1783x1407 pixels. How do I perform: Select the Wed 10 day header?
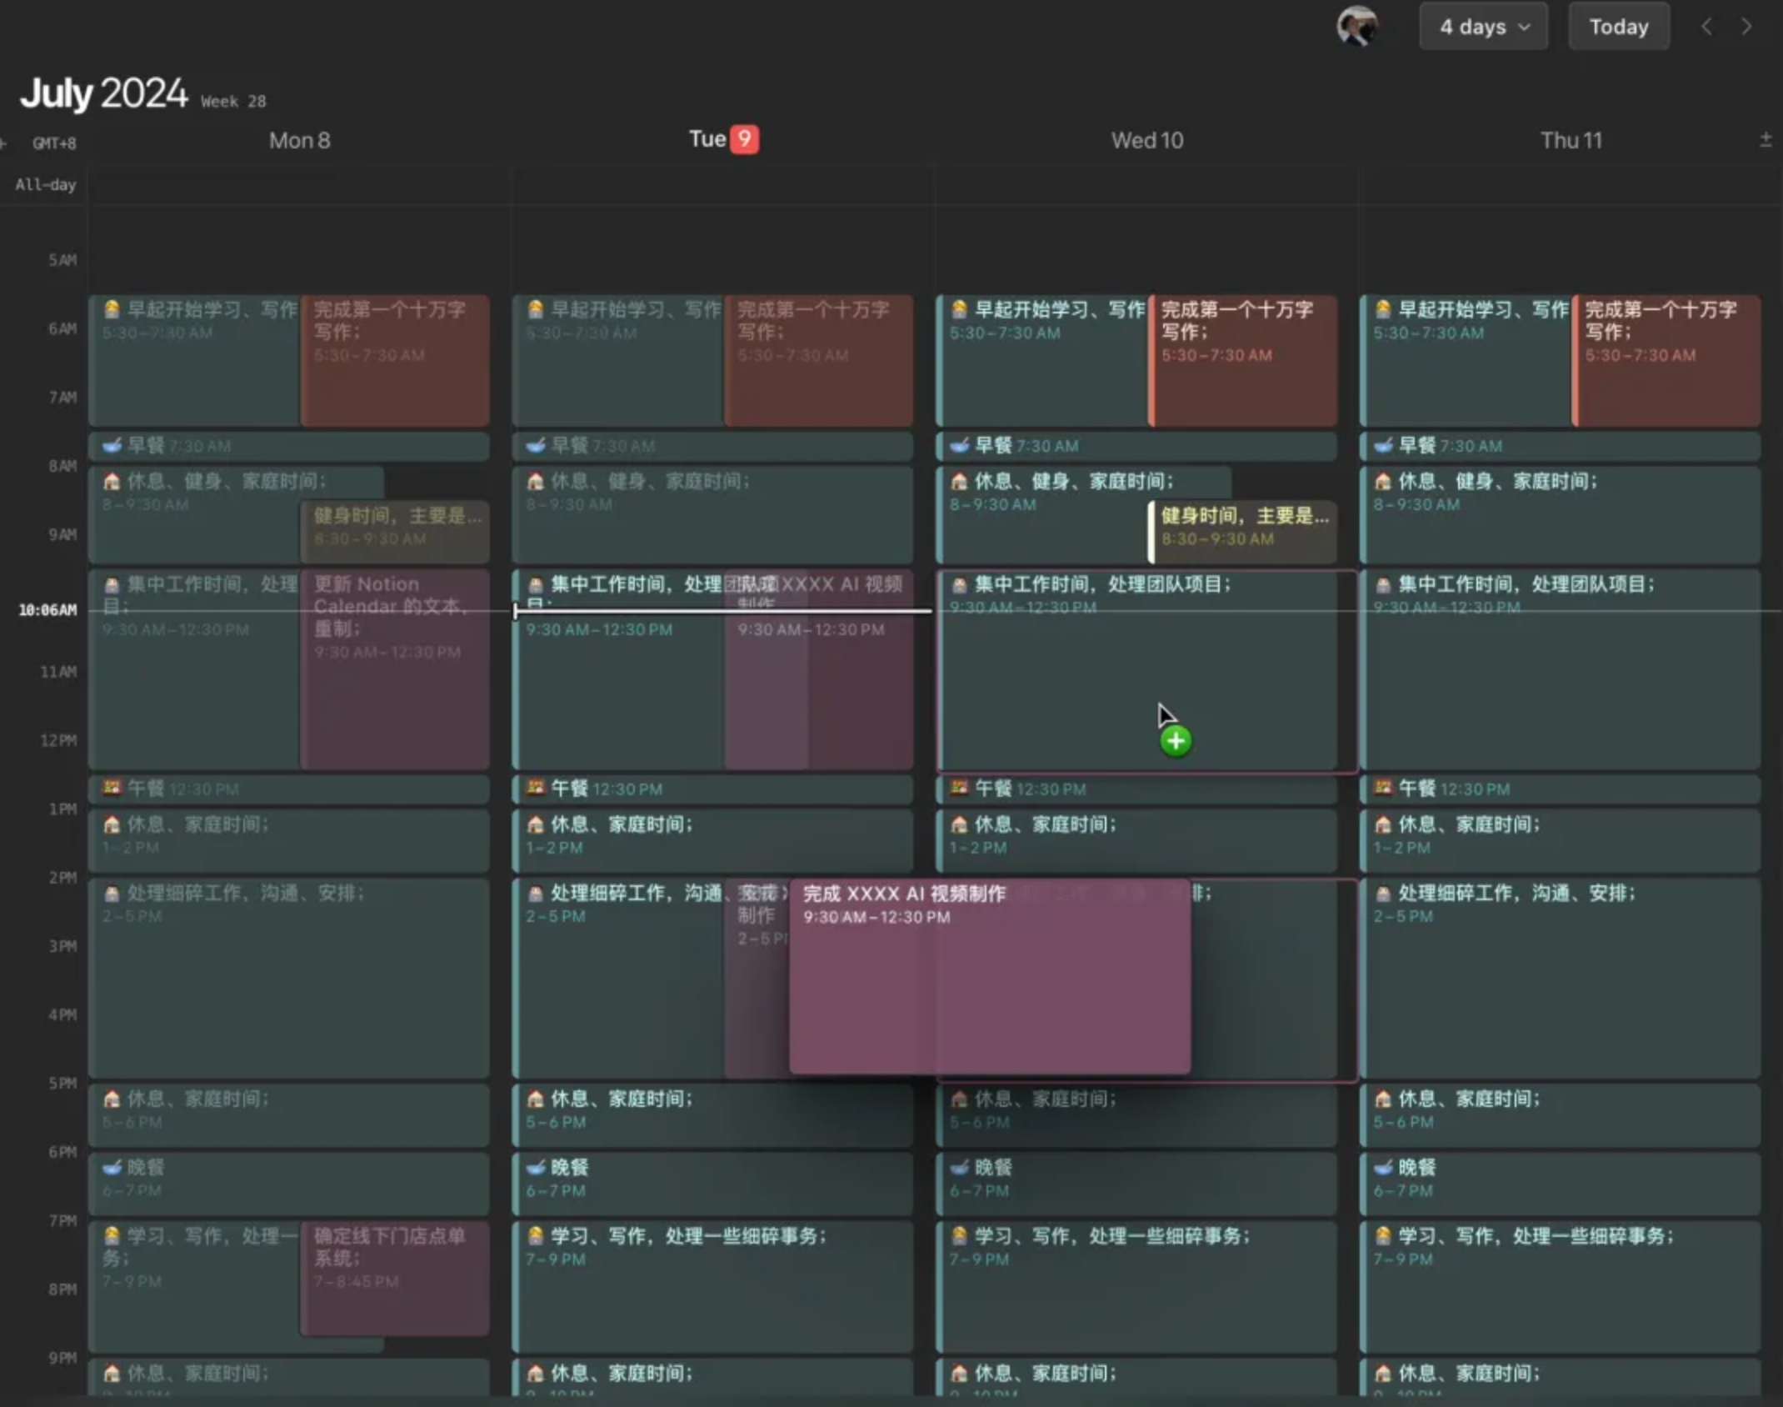(1146, 140)
